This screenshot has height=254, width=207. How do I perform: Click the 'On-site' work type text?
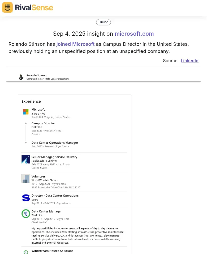click(x=36, y=134)
